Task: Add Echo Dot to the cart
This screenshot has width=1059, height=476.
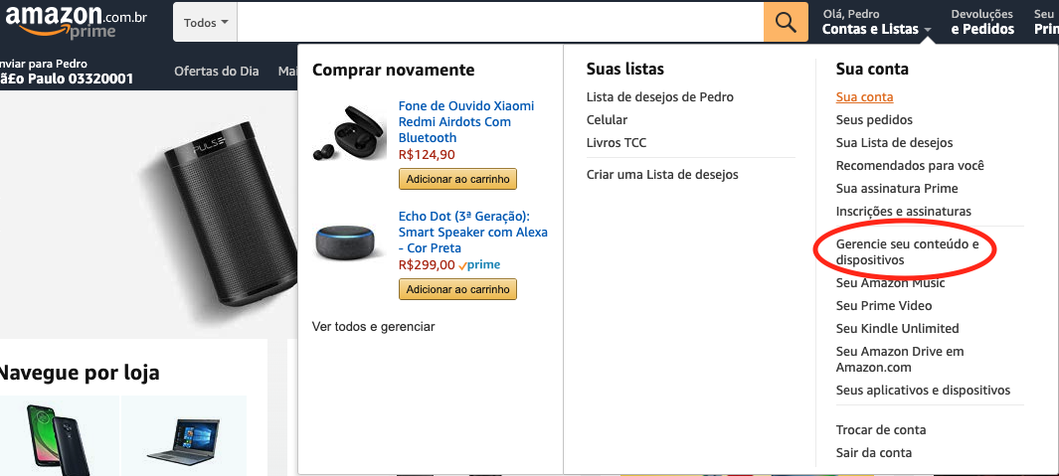Action: click(458, 289)
